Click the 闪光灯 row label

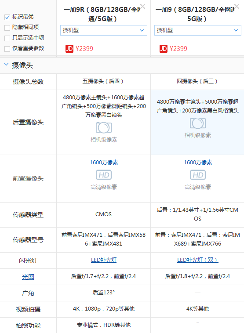(28, 261)
